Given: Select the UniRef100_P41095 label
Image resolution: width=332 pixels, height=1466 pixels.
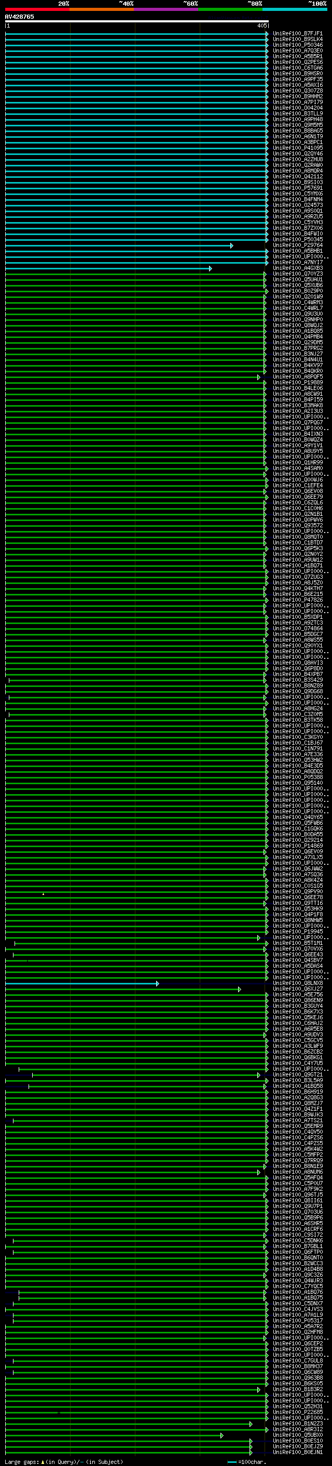Looking at the screenshot, I should pyautogui.click(x=298, y=148).
